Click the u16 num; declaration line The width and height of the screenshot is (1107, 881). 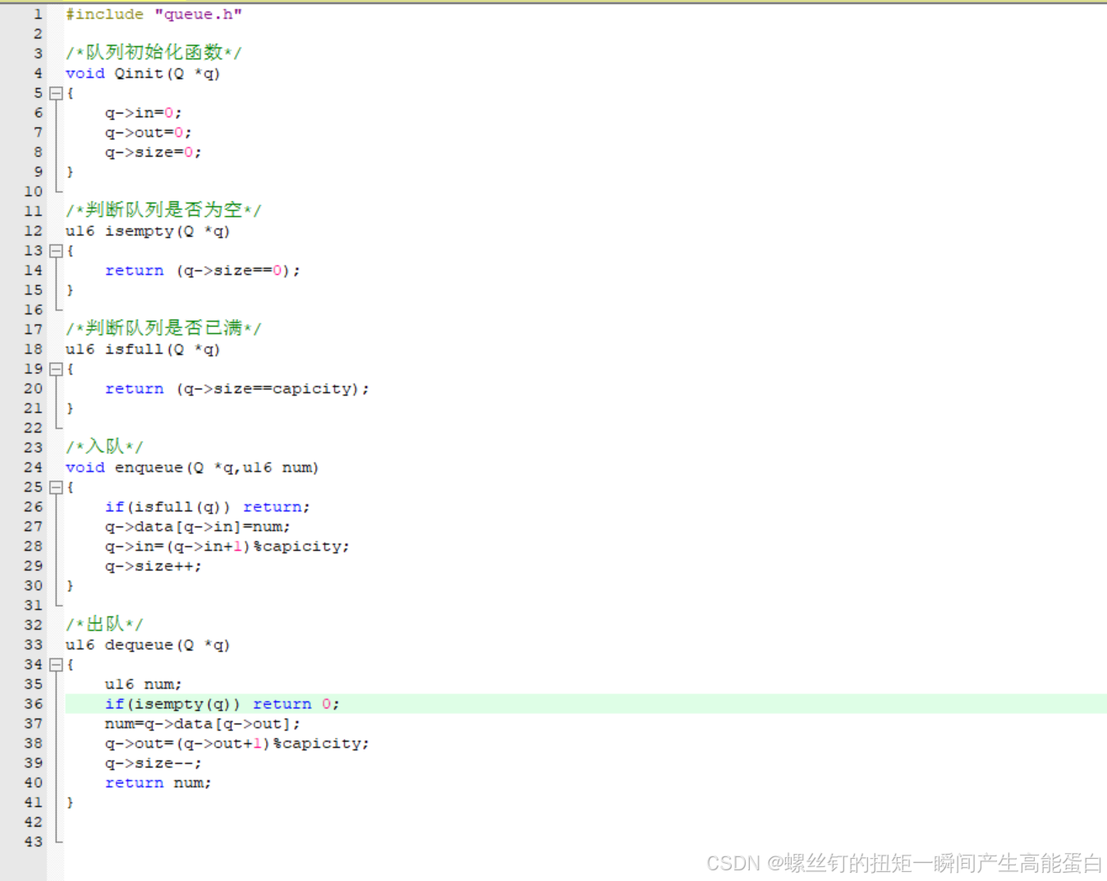click(x=144, y=685)
